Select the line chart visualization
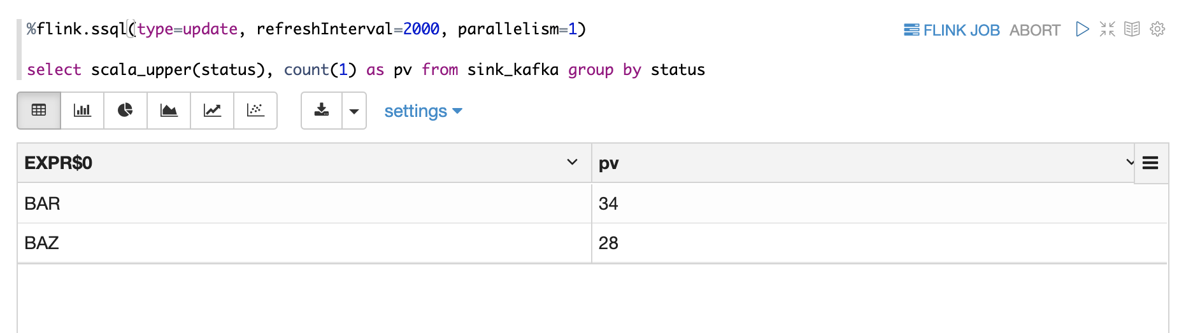Screen dimensions: 1186x333 tap(212, 111)
